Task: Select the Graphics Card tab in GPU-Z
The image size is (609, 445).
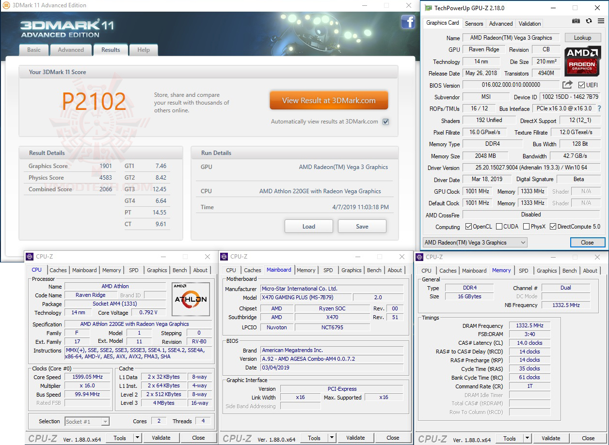Action: (x=443, y=23)
